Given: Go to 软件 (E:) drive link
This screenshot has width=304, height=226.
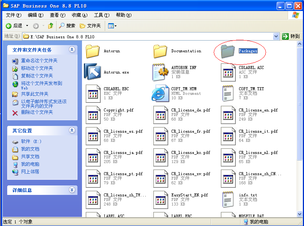Looking at the screenshot, I should click(31, 141).
